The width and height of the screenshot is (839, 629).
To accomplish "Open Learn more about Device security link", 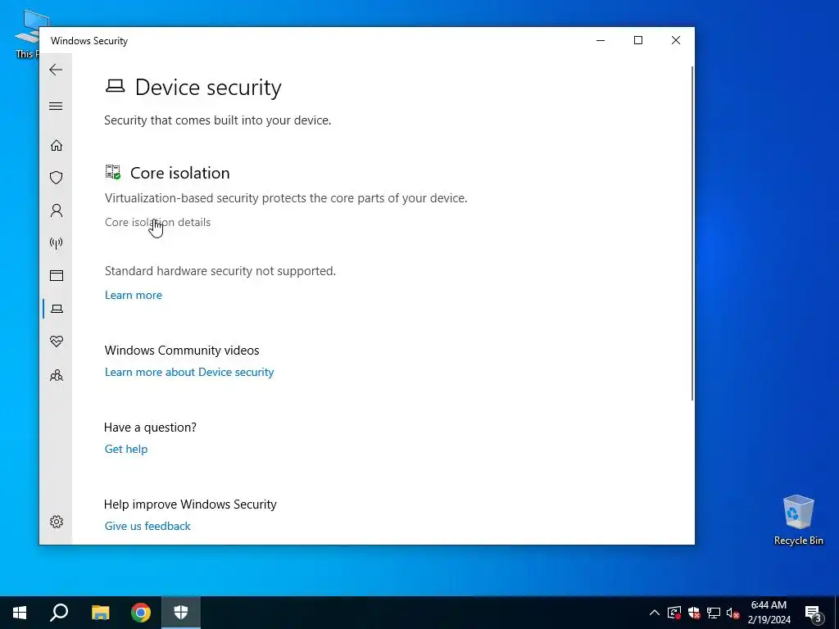I will pyautogui.click(x=189, y=373).
